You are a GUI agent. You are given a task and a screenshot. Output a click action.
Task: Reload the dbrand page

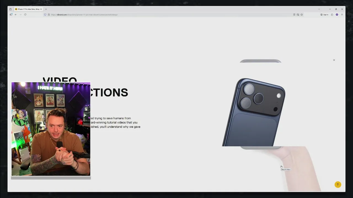tap(25, 15)
